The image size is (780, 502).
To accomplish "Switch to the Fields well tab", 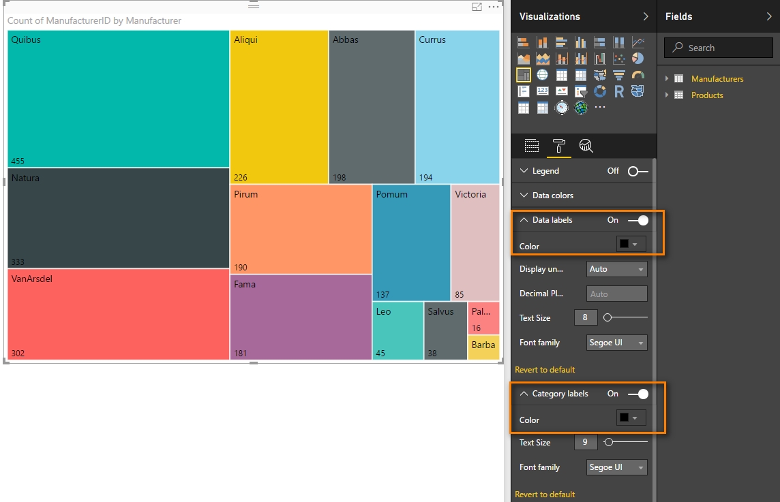I will [x=531, y=146].
